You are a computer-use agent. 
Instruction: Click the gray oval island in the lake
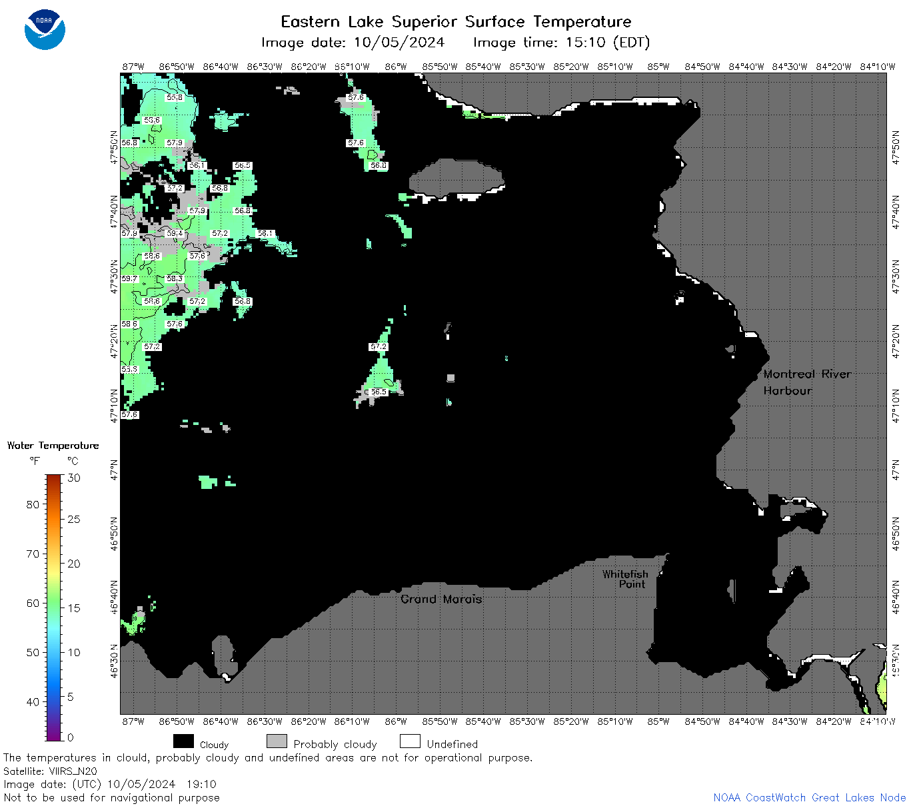pos(456,179)
